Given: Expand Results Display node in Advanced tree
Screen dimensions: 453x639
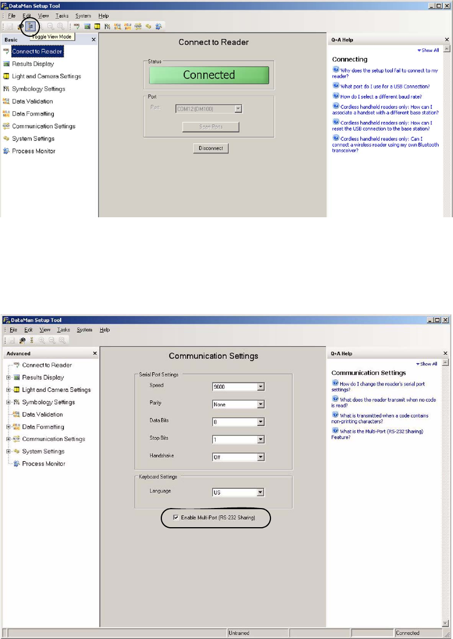Looking at the screenshot, I should click(9, 378).
